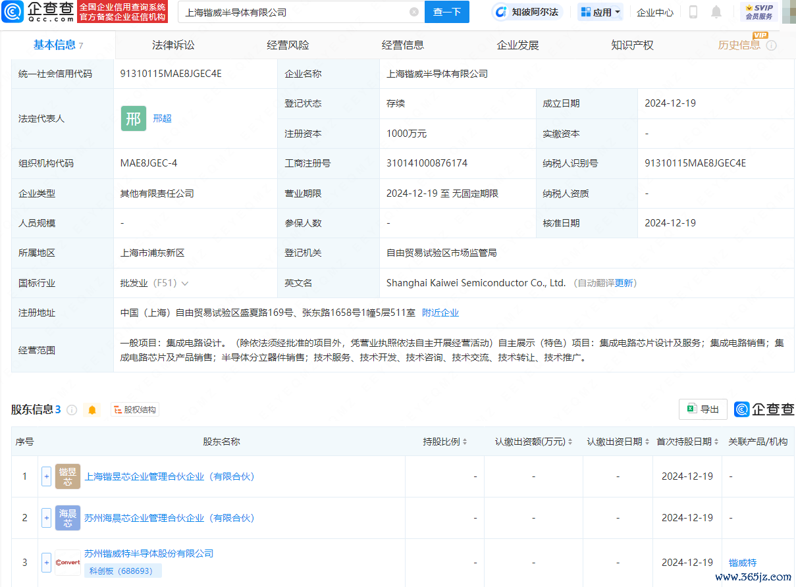Open legal representative 邢超 link
The image size is (796, 587).
click(162, 118)
